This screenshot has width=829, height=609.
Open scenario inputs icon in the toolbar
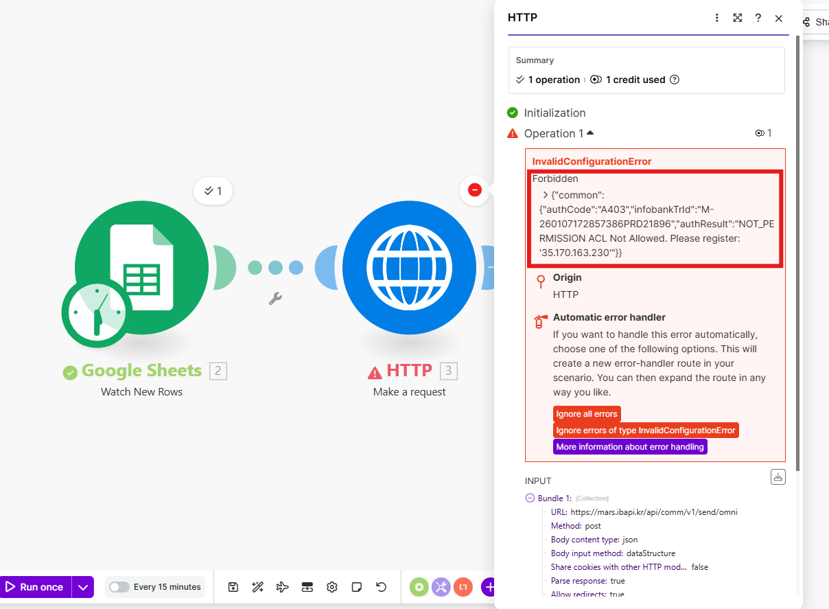[307, 587]
